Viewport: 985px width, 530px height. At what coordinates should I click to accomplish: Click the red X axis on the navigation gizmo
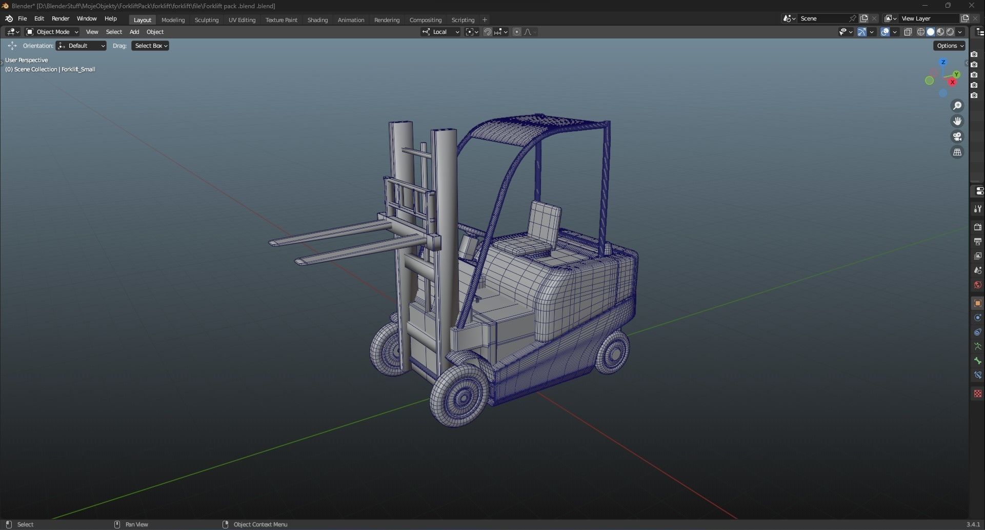[x=953, y=82]
